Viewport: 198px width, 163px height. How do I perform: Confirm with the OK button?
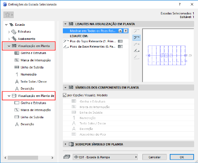(182, 157)
